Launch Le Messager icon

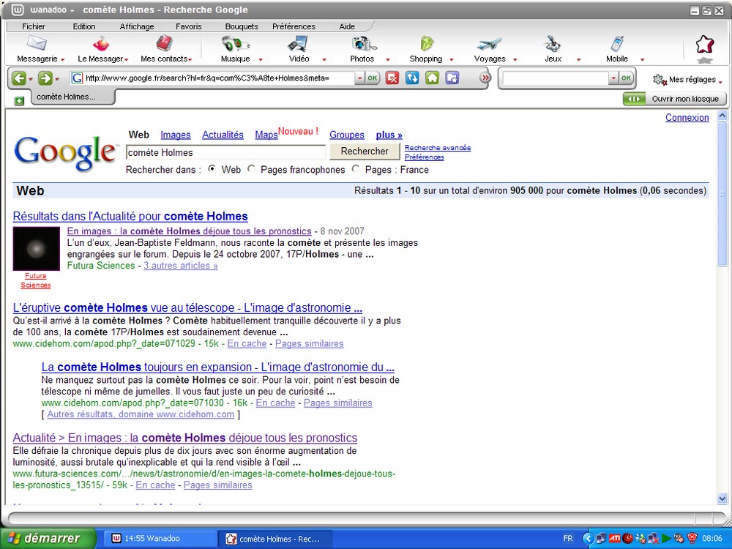tap(100, 44)
